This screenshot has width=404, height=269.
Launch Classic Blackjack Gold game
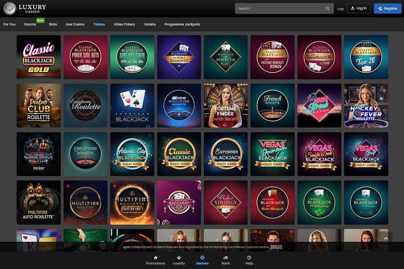[x=39, y=57]
